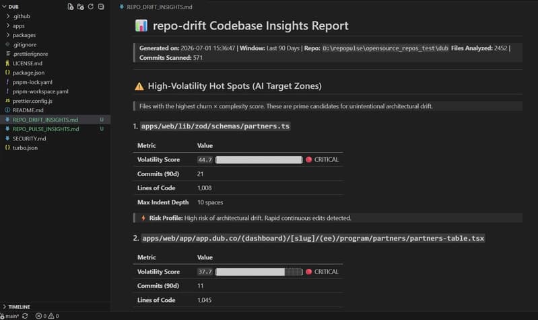Click the partners-table.tsx file path
The height and width of the screenshot is (320, 538).
[x=313, y=238]
